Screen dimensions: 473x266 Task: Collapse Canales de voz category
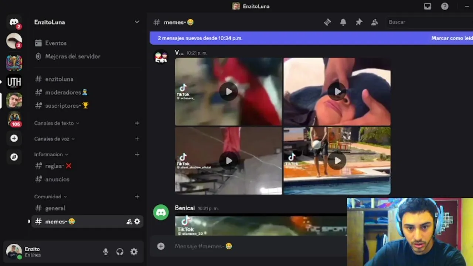[55, 139]
